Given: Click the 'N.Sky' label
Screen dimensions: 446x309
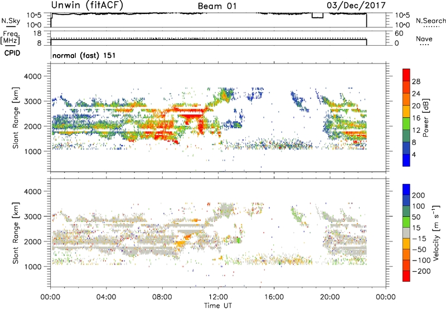Looking at the screenshot, I should click(11, 21).
